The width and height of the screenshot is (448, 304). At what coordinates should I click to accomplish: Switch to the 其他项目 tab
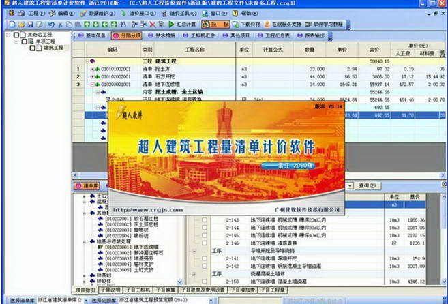(x=237, y=35)
